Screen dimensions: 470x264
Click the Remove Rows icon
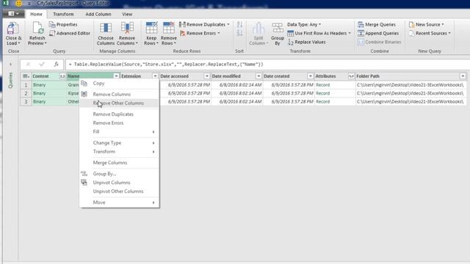(168, 28)
